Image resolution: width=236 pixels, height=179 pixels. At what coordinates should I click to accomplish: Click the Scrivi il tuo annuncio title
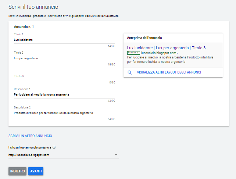click(33, 7)
